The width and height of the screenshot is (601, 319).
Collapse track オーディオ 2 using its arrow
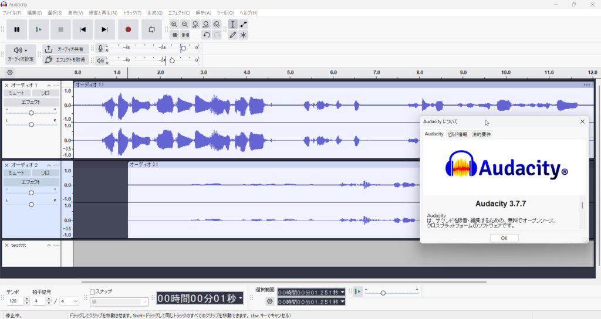[49, 165]
